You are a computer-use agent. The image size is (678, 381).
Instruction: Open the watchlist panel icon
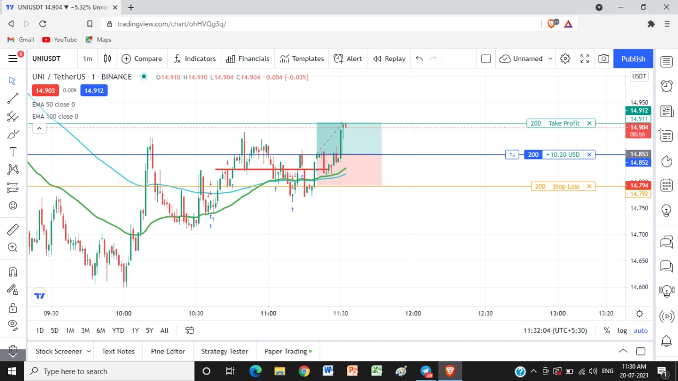pyautogui.click(x=666, y=62)
